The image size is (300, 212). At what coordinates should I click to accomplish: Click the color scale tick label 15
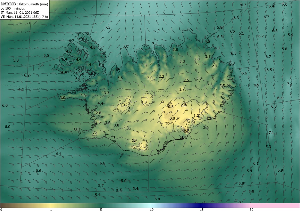[202, 210]
